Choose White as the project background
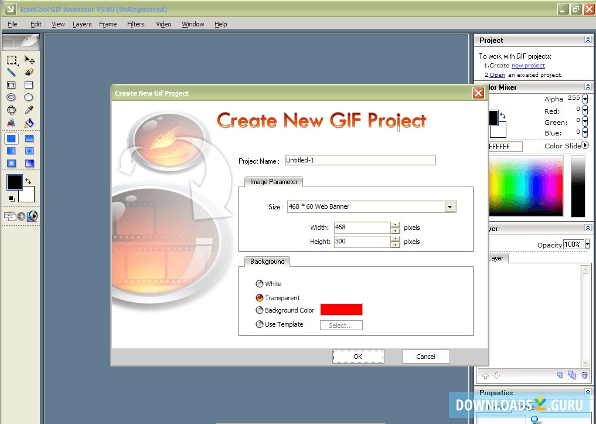The width and height of the screenshot is (596, 424). coord(259,284)
